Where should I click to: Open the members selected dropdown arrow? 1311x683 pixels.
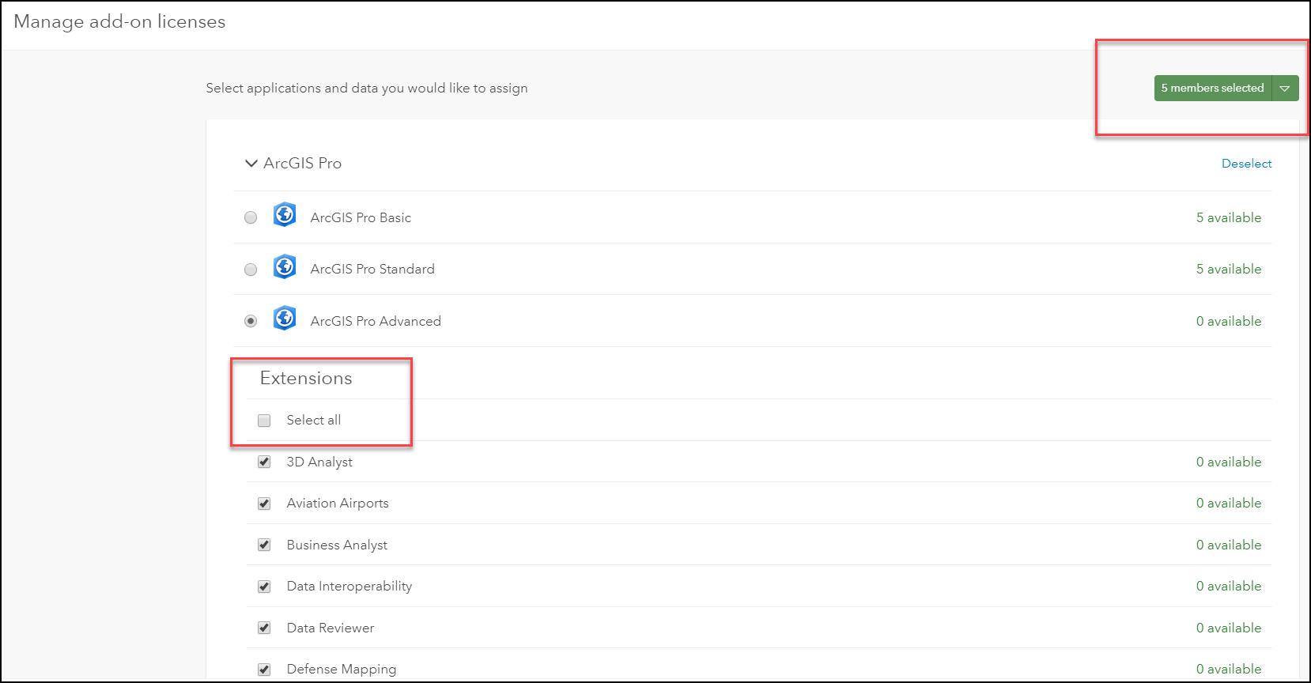1285,89
